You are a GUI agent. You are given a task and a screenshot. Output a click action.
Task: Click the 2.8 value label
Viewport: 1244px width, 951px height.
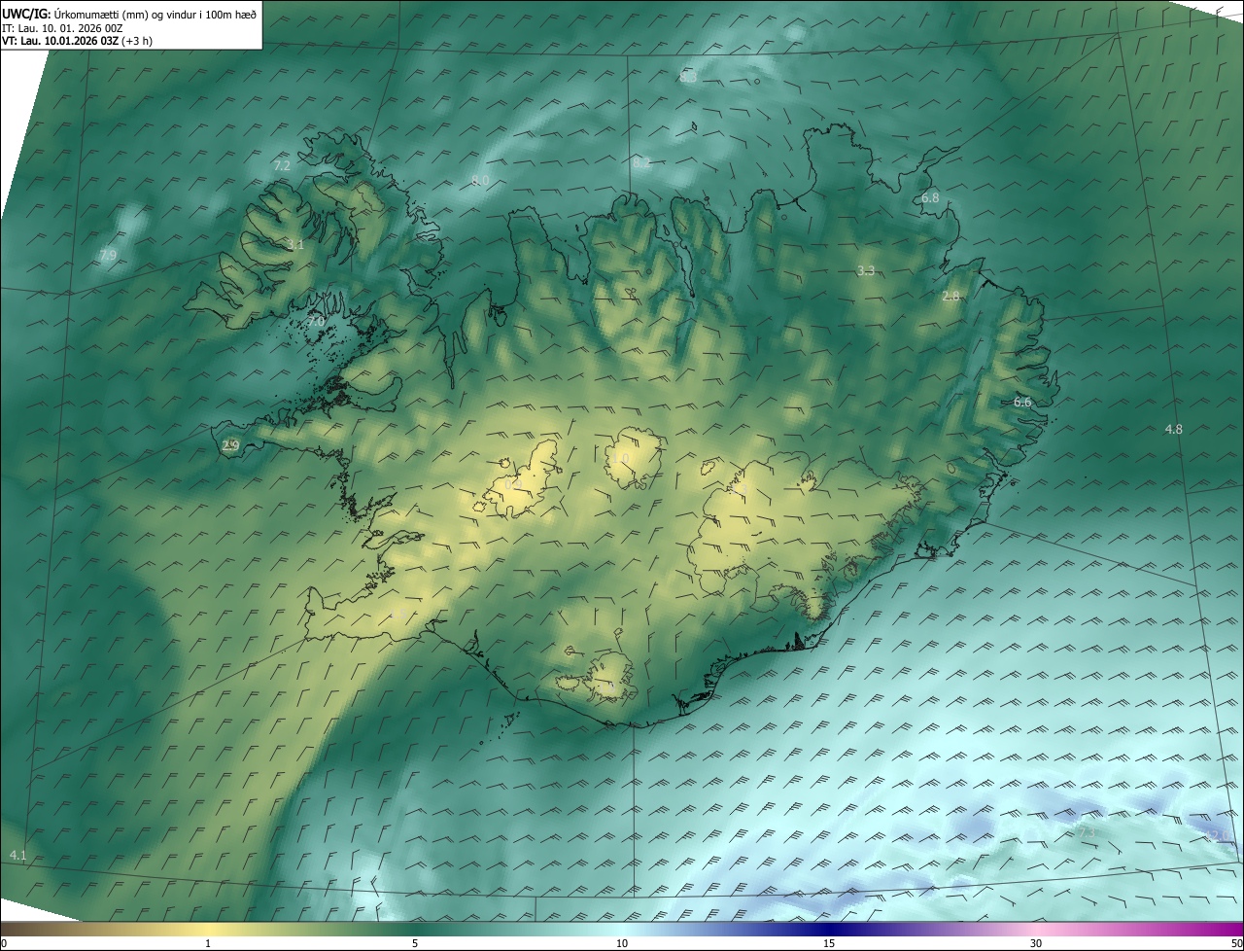pos(950,297)
